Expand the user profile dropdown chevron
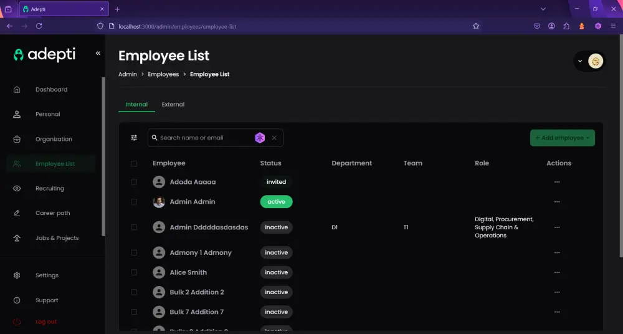The width and height of the screenshot is (623, 334). (580, 61)
